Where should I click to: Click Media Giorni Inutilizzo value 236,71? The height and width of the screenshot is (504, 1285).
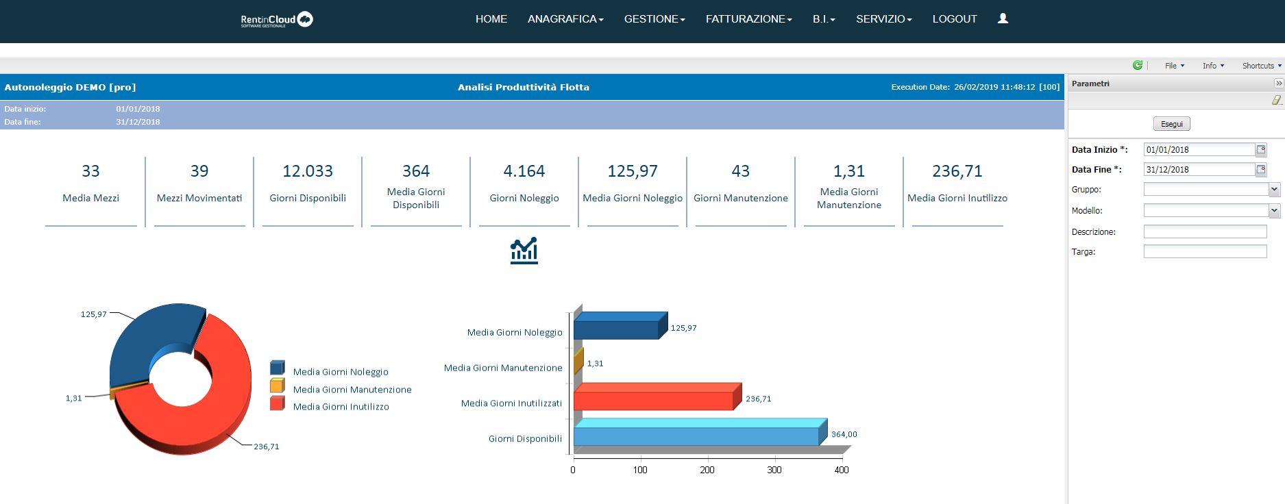[x=957, y=171]
